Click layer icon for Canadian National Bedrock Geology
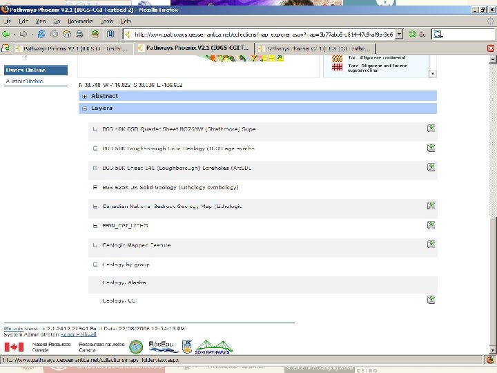 coord(431,206)
